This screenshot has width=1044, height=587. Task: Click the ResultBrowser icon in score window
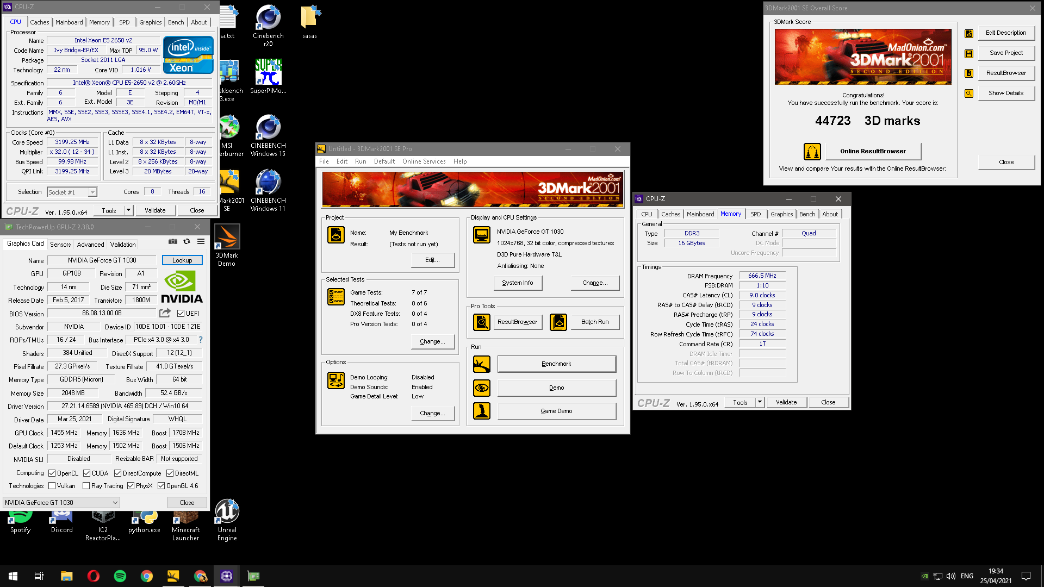pos(969,73)
